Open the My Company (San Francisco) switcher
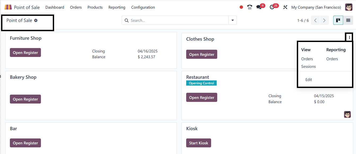The width and height of the screenshot is (356, 154). (x=316, y=7)
